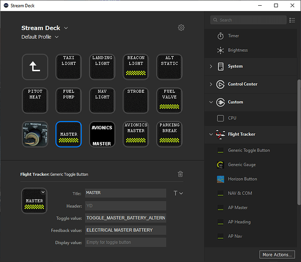
Task: Click the back-arrow folder key
Action: click(35, 67)
